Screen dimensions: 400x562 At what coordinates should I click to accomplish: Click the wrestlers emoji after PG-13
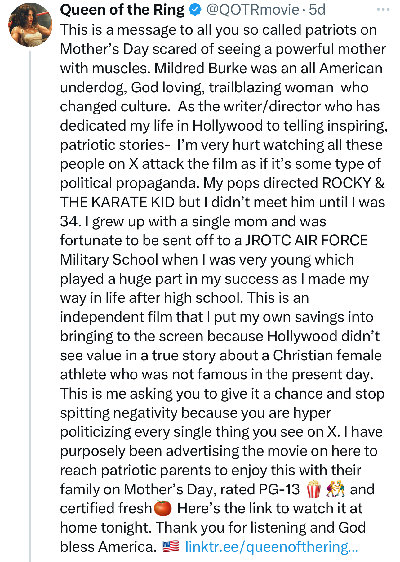click(336, 489)
